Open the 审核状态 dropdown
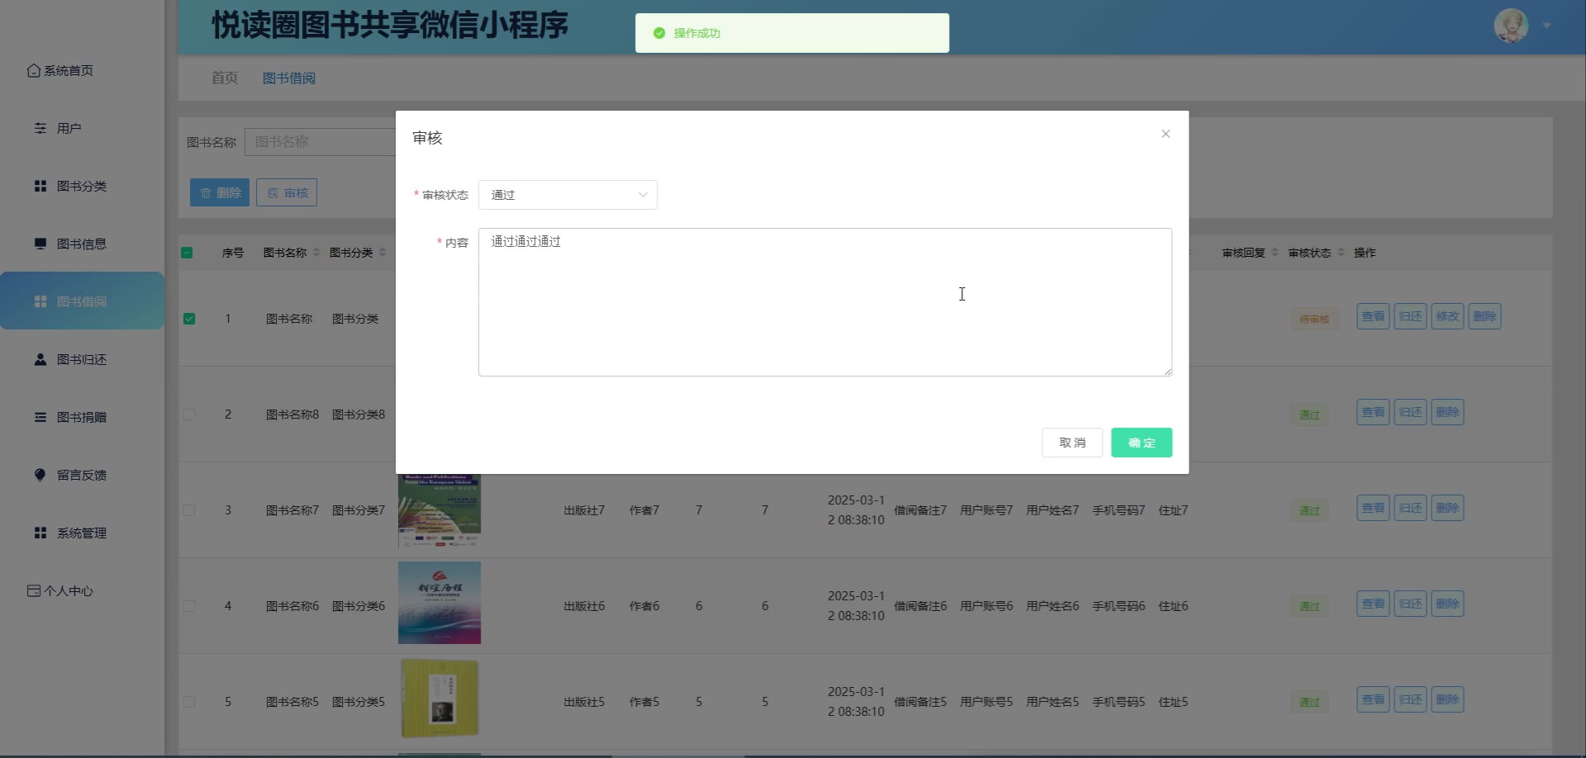The width and height of the screenshot is (1586, 758). pyautogui.click(x=567, y=195)
